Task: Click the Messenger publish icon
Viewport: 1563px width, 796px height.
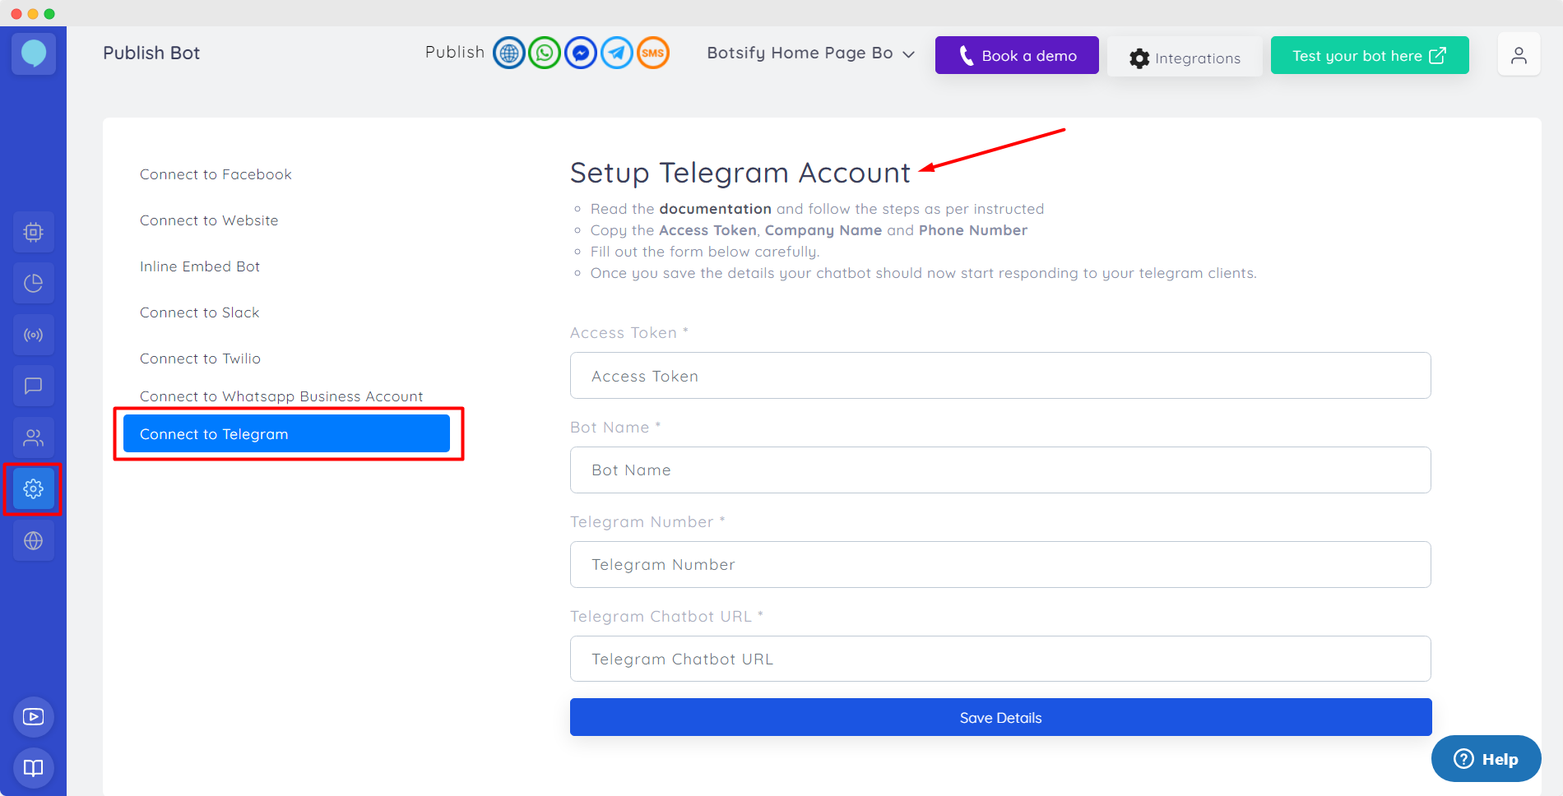Action: pyautogui.click(x=581, y=53)
